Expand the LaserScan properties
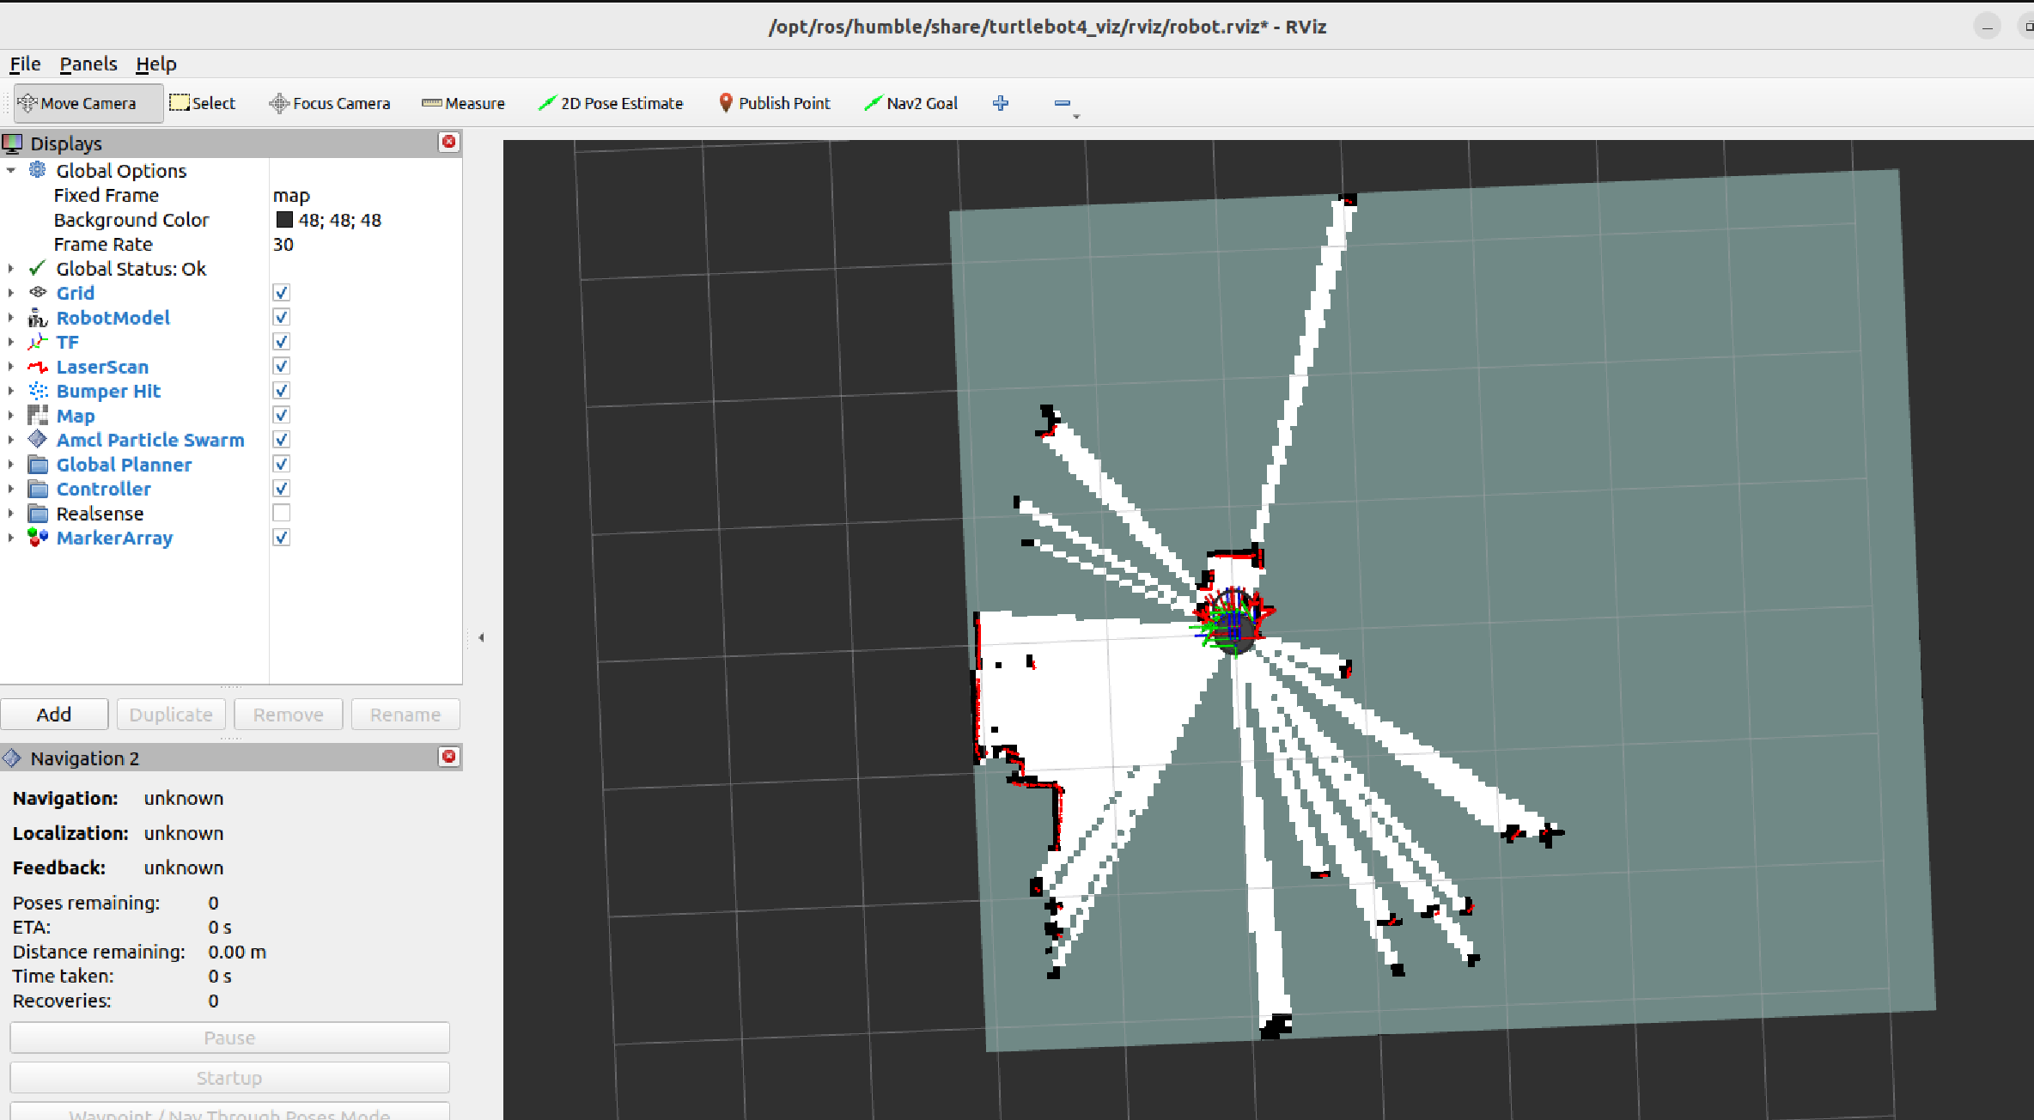The height and width of the screenshot is (1120, 2034). pyautogui.click(x=11, y=367)
